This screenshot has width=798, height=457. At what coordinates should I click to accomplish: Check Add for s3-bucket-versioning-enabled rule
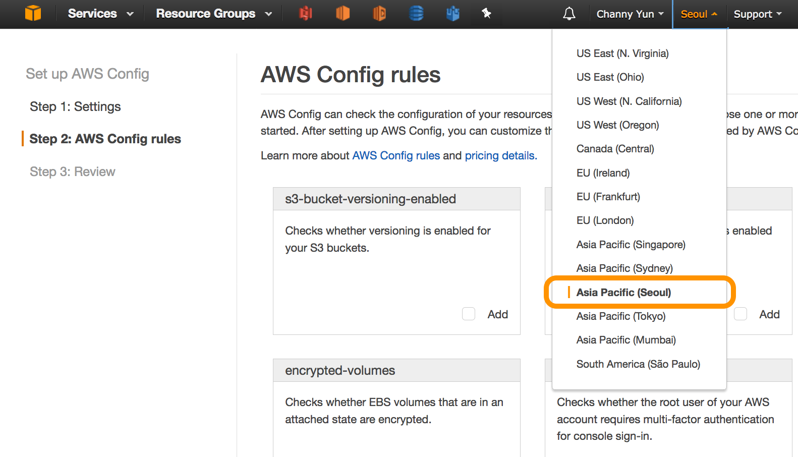click(x=468, y=314)
